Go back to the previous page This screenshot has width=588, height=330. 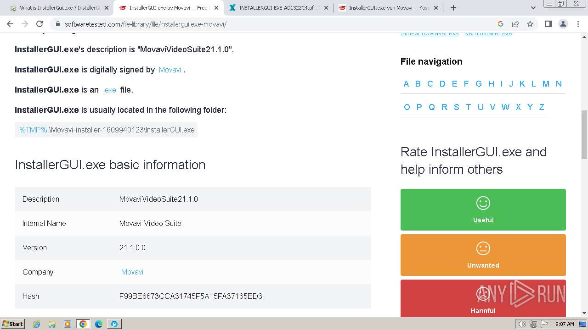click(x=10, y=24)
